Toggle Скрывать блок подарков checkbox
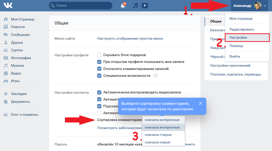Screen dimensions: 272x151 99,55
